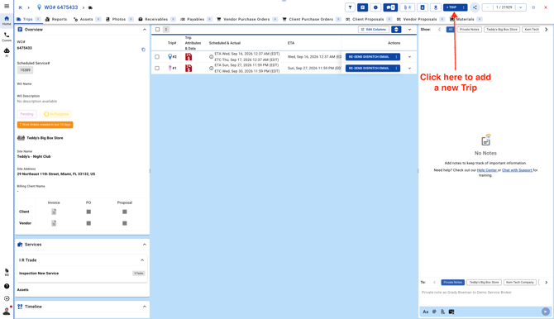The width and height of the screenshot is (554, 319).
Task: Switch to the Receivables tab
Action: [156, 20]
